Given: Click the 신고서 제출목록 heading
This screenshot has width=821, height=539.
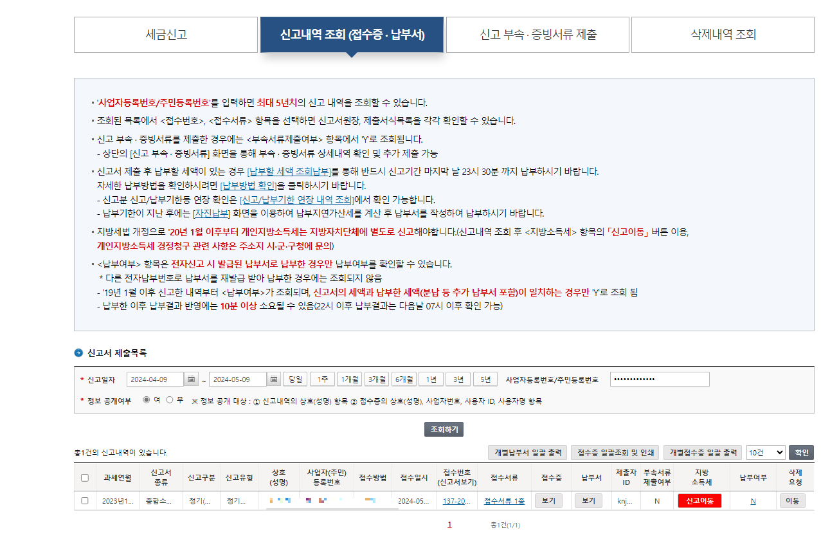Looking at the screenshot, I should (117, 352).
